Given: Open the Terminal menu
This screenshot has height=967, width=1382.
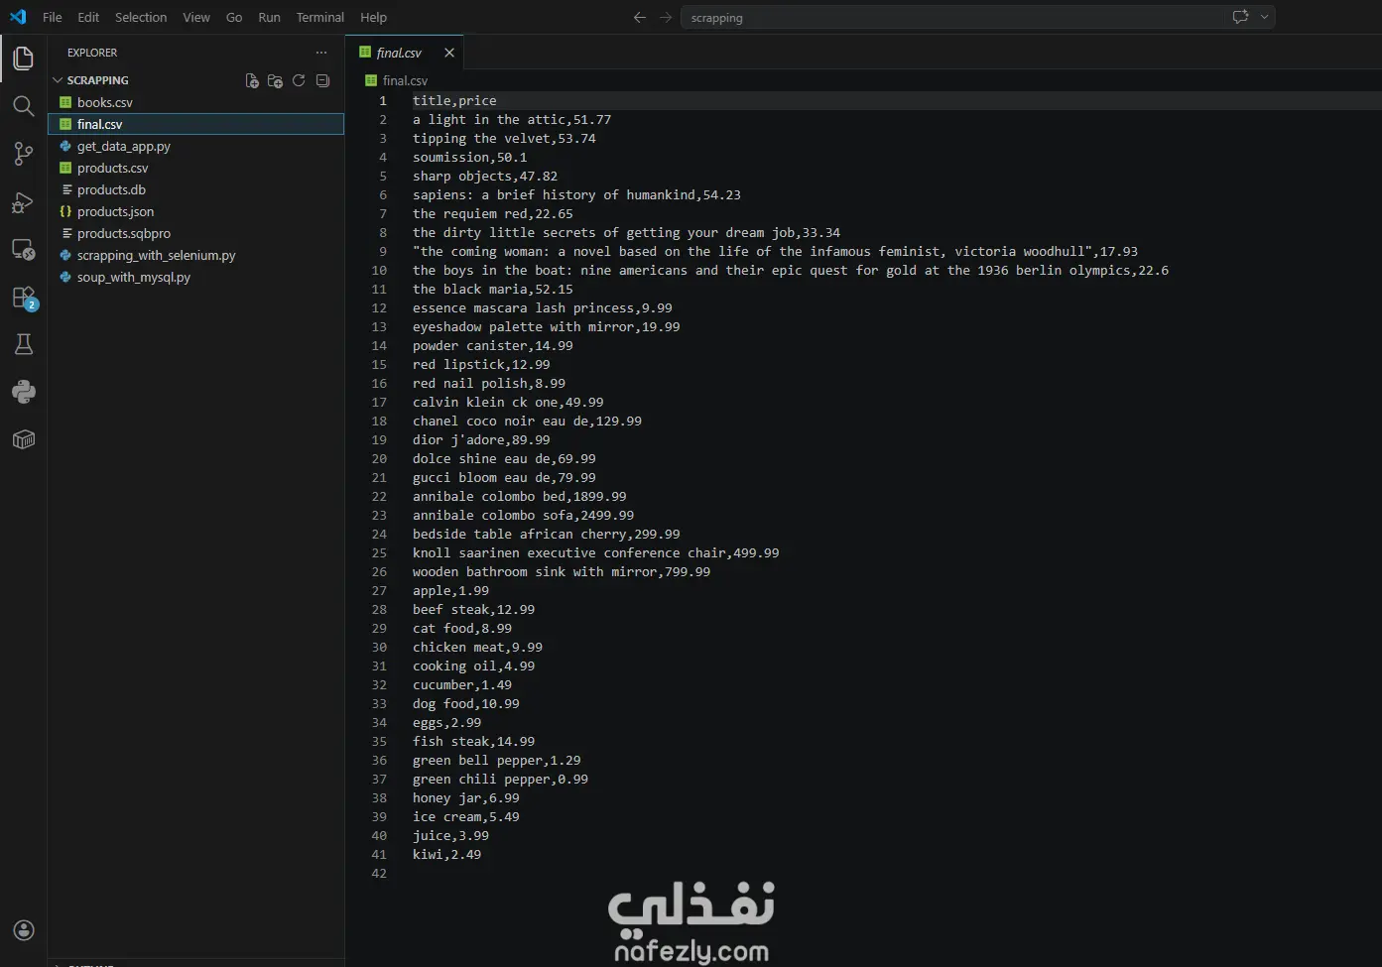Looking at the screenshot, I should tap(319, 17).
